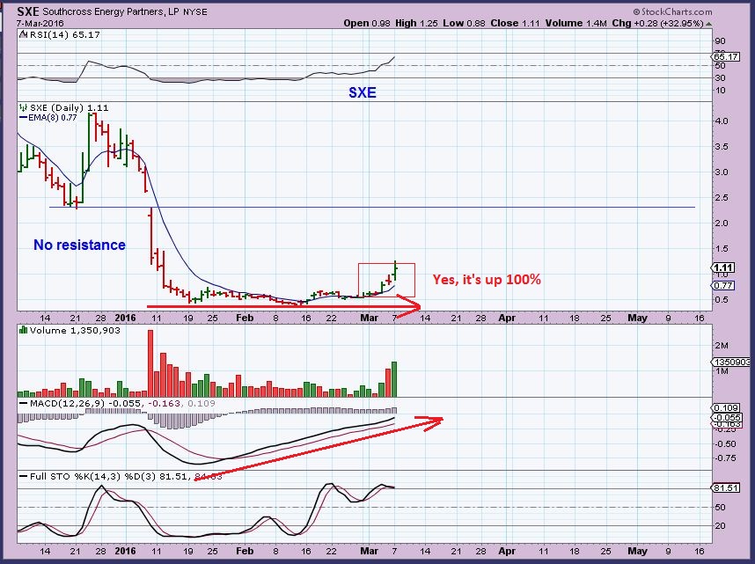Click the Volume 1,350,903 legend text
Image resolution: width=755 pixels, height=564 pixels.
click(75, 331)
